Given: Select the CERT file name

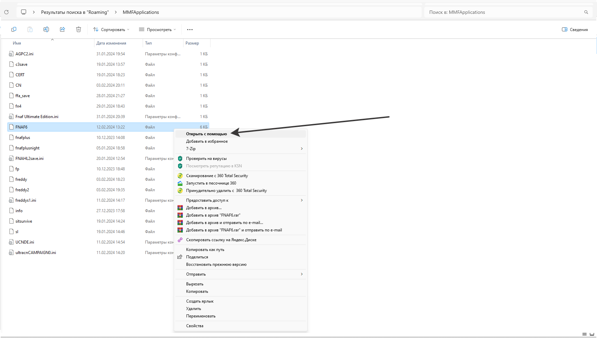Looking at the screenshot, I should (20, 75).
